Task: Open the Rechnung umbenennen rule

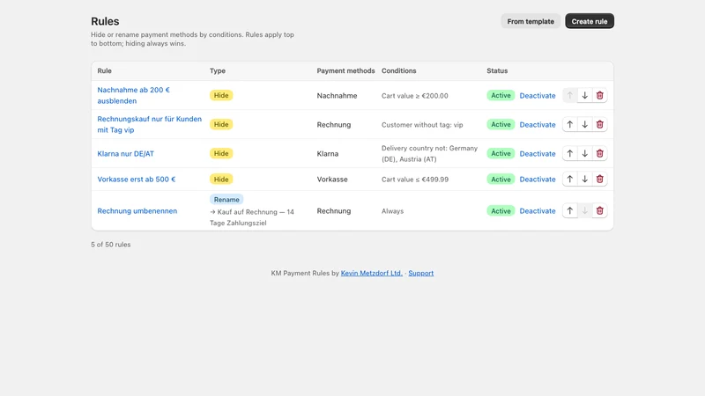Action: tap(137, 211)
